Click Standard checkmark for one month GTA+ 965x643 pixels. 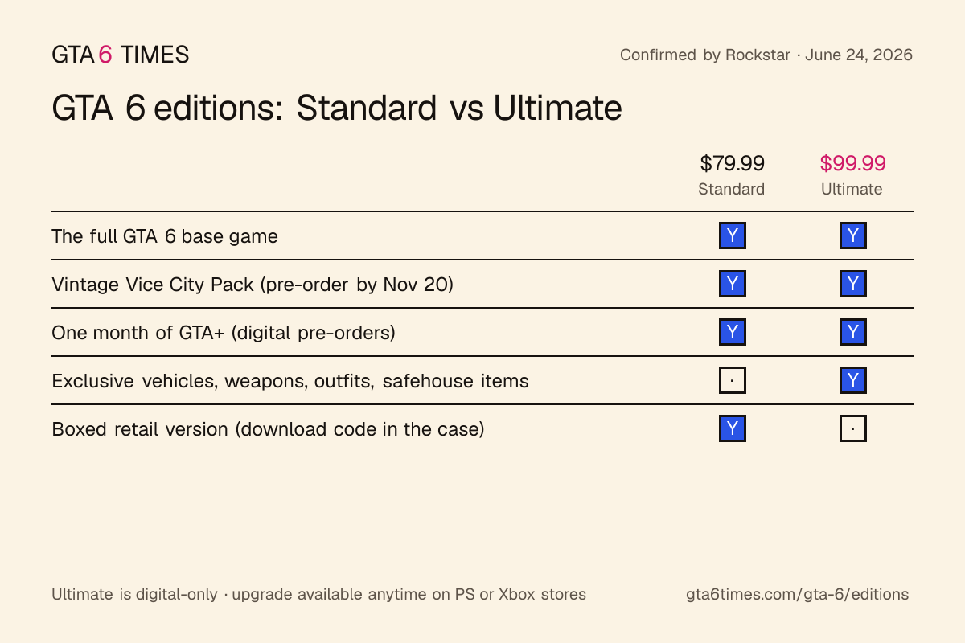[732, 332]
